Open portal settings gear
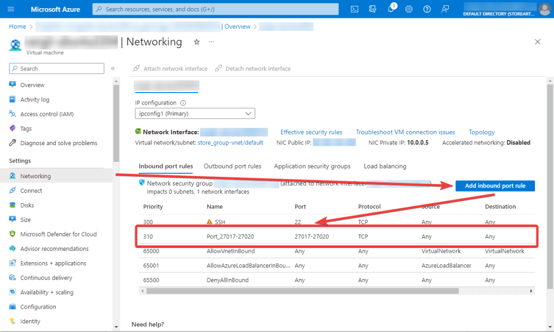Image resolution: width=554 pixels, height=332 pixels. click(x=409, y=9)
